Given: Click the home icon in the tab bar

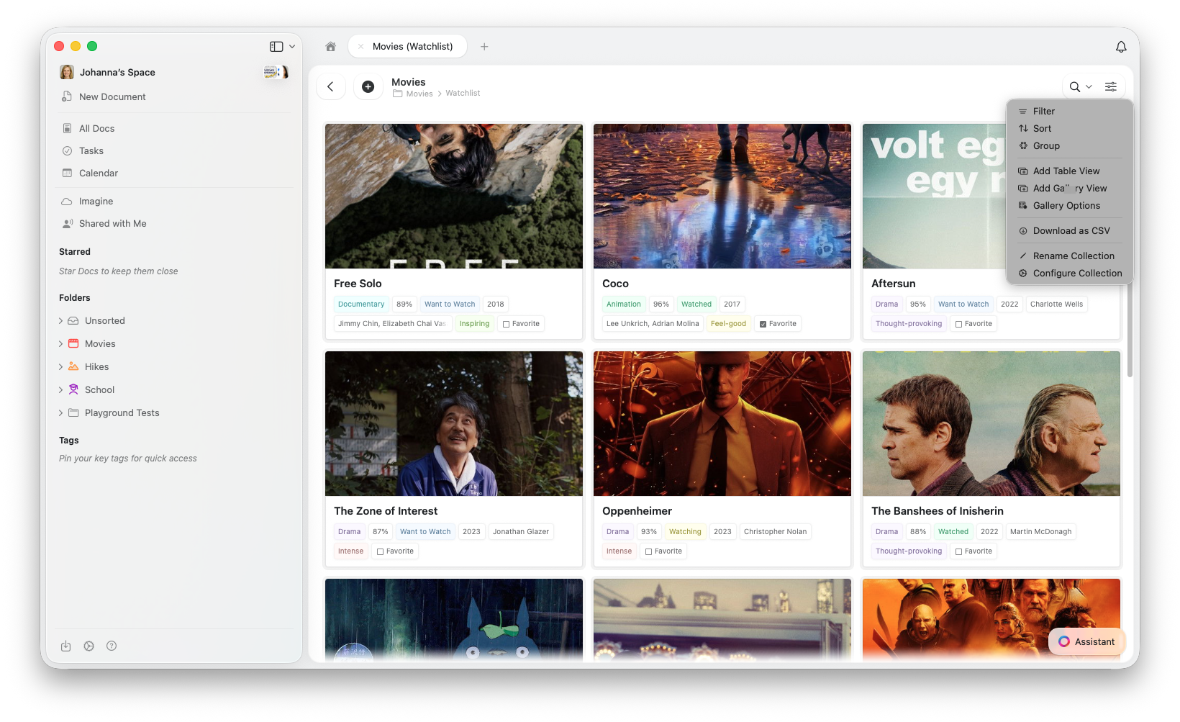Looking at the screenshot, I should [x=330, y=46].
